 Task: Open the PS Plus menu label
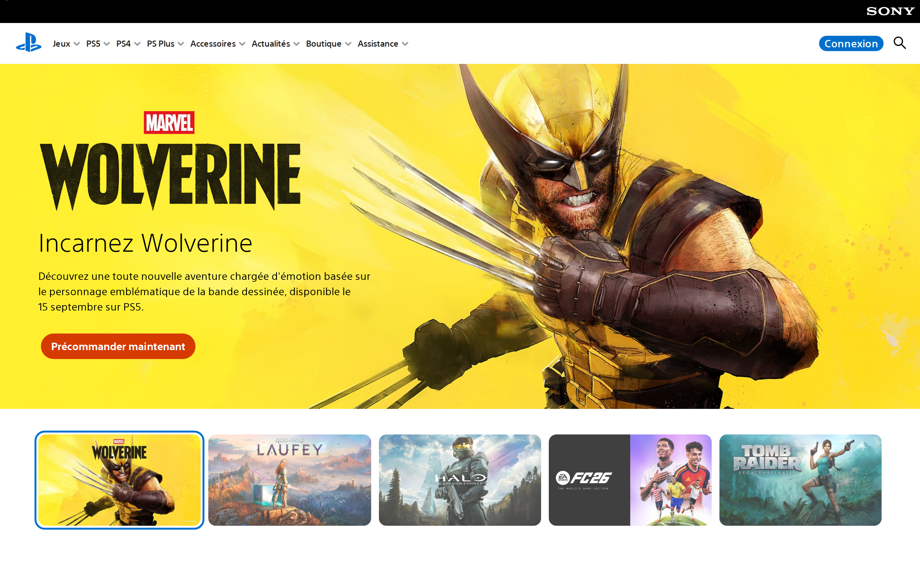[161, 44]
